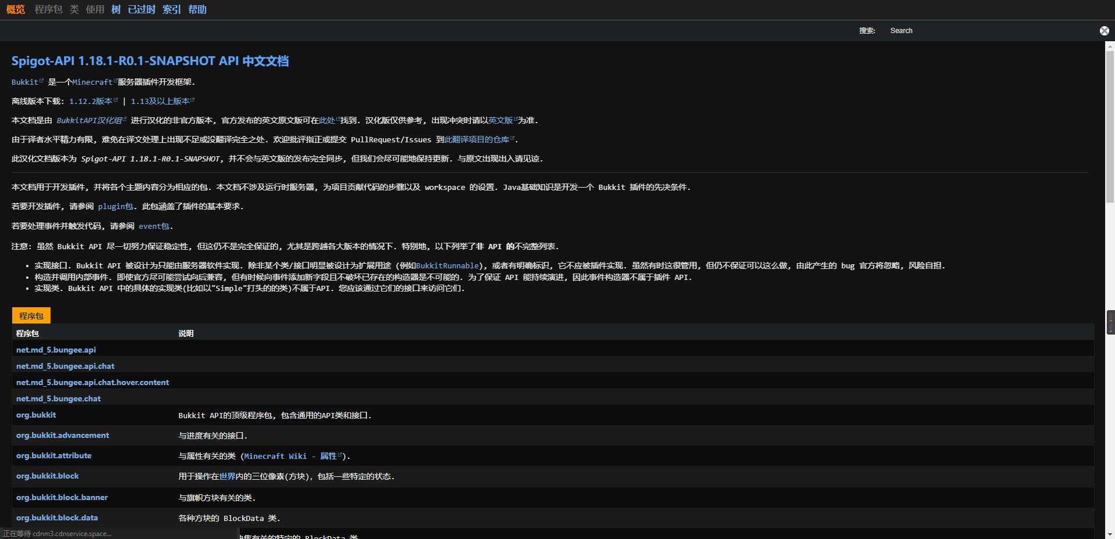Select the orange 程序包 table tab
The width and height of the screenshot is (1115, 539).
click(x=31, y=315)
